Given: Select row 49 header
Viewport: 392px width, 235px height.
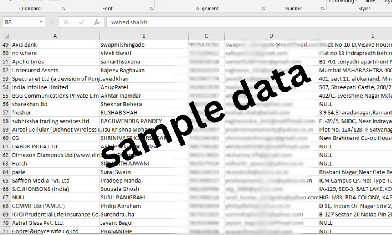Looking at the screenshot, I should tap(5, 45).
